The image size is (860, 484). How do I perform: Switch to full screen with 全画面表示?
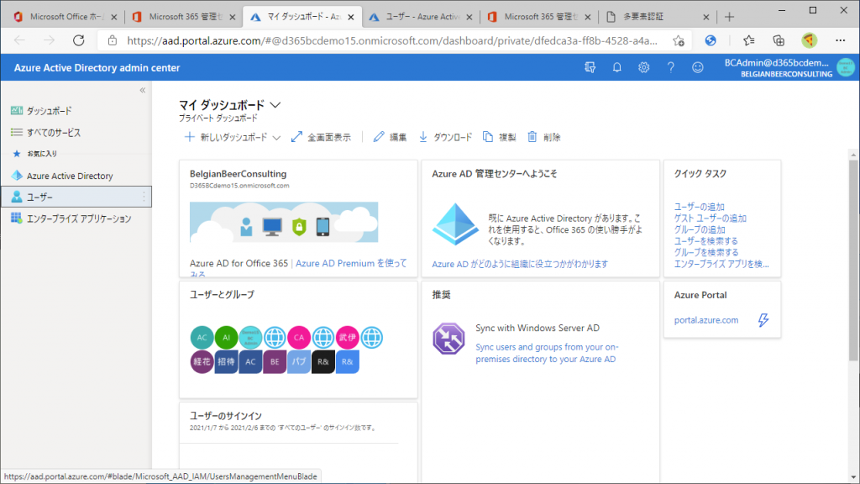pos(321,137)
